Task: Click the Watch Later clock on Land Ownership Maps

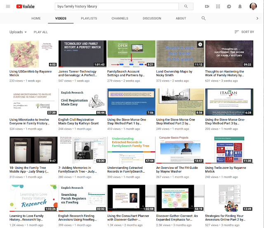Action: [x=200, y=45]
